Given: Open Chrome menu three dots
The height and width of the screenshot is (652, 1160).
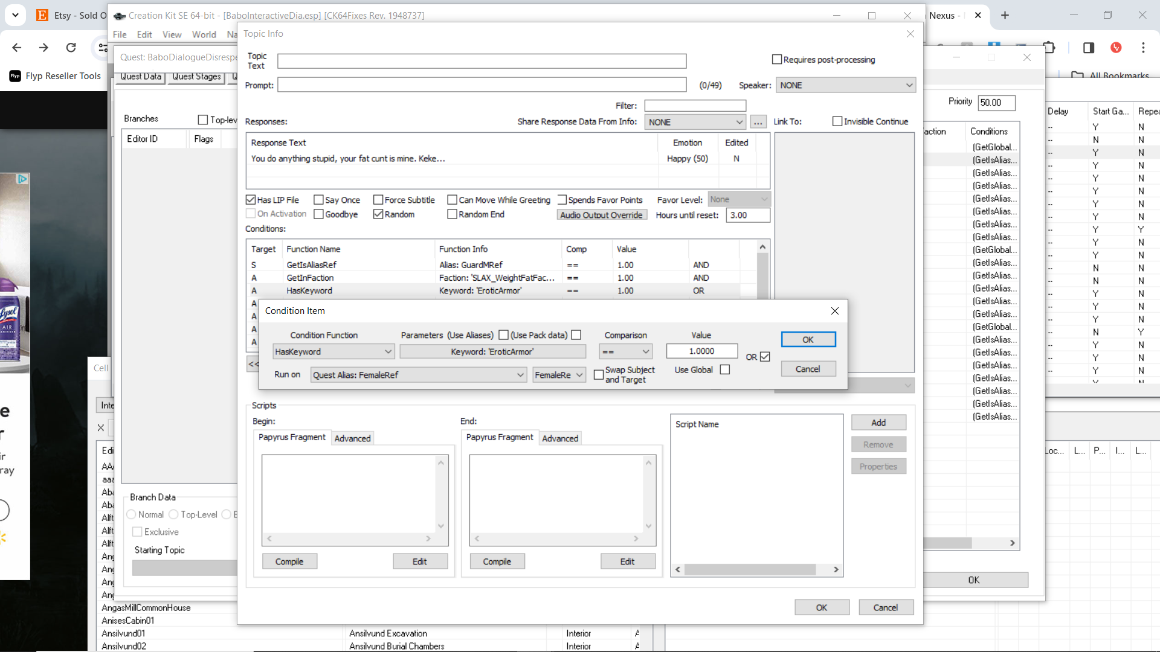Looking at the screenshot, I should pyautogui.click(x=1143, y=48).
